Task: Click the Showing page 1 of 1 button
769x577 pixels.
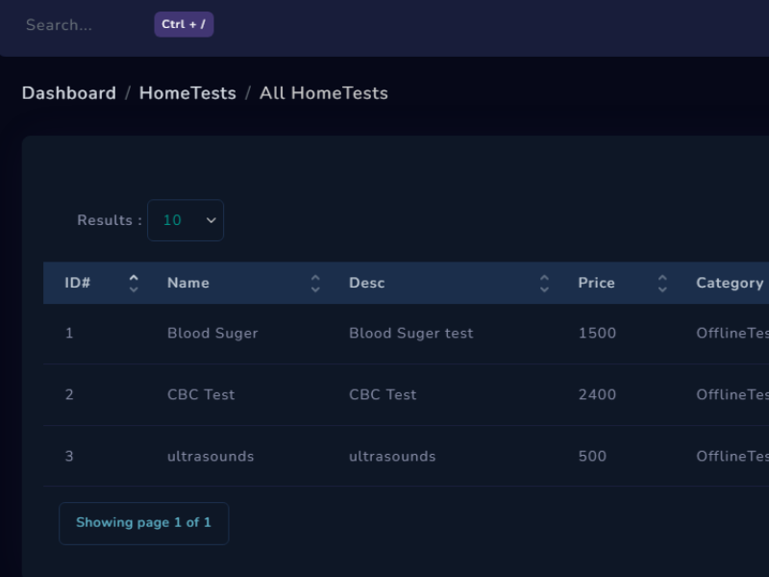Action: tap(143, 523)
